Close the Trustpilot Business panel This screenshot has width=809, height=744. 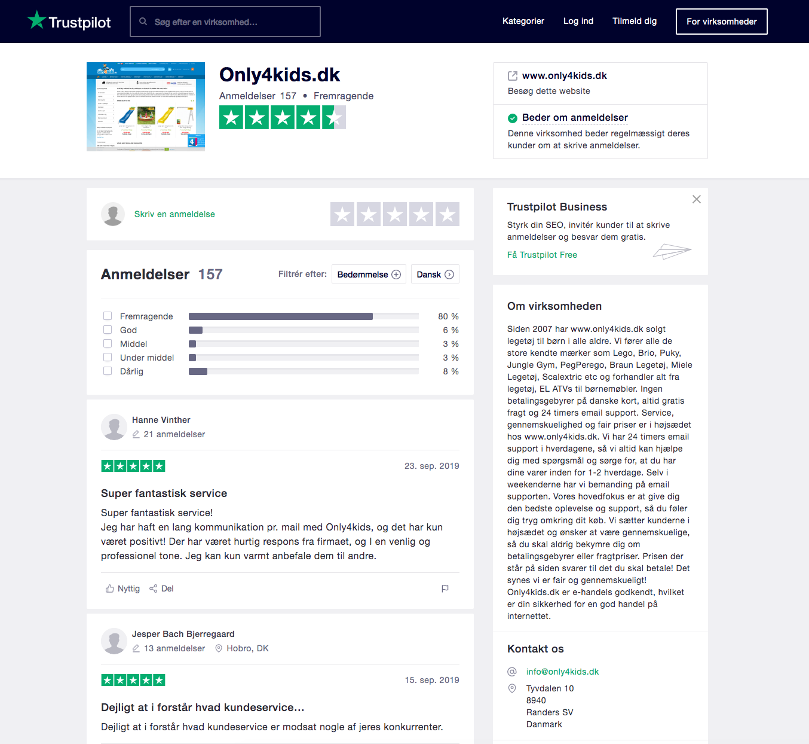[x=697, y=199]
